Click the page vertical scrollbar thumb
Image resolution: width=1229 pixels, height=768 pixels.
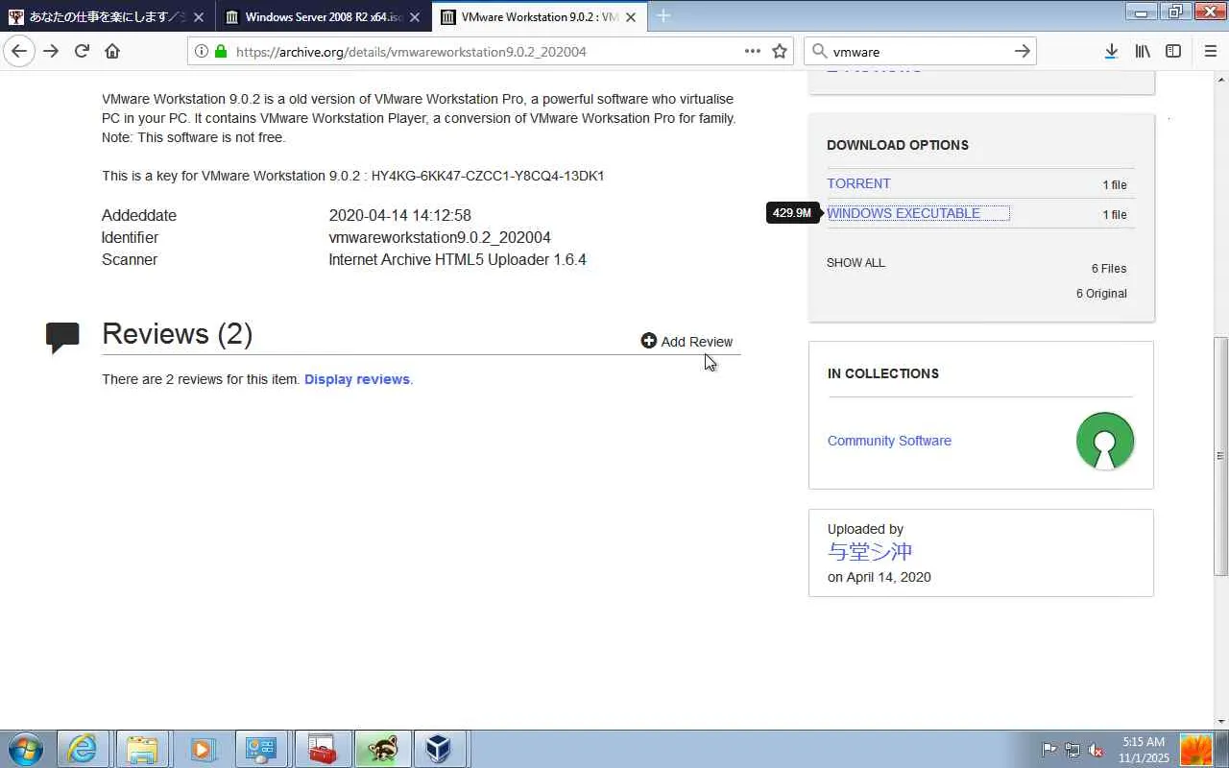pyautogui.click(x=1221, y=455)
